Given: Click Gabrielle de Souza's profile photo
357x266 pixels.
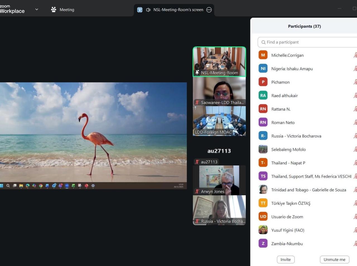Looking at the screenshot, I should coord(263,190).
